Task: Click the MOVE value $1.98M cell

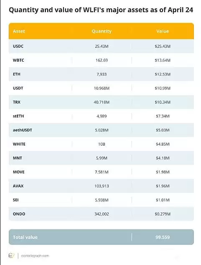Action: (x=163, y=172)
